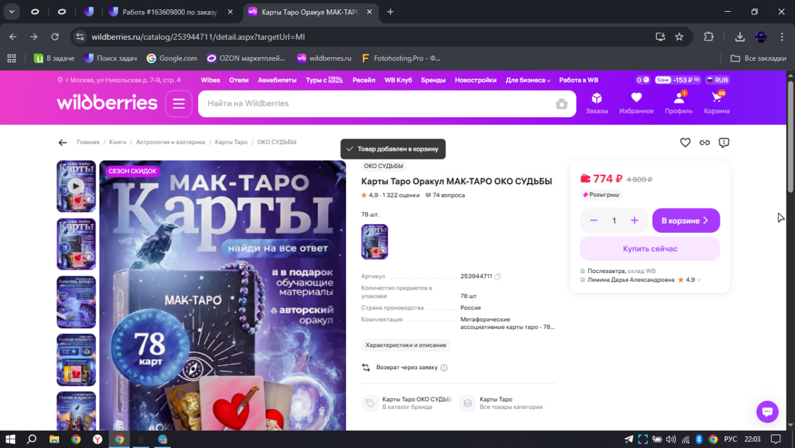This screenshot has width=795, height=448.
Task: Open the browser profile avatar
Action: 761,37
